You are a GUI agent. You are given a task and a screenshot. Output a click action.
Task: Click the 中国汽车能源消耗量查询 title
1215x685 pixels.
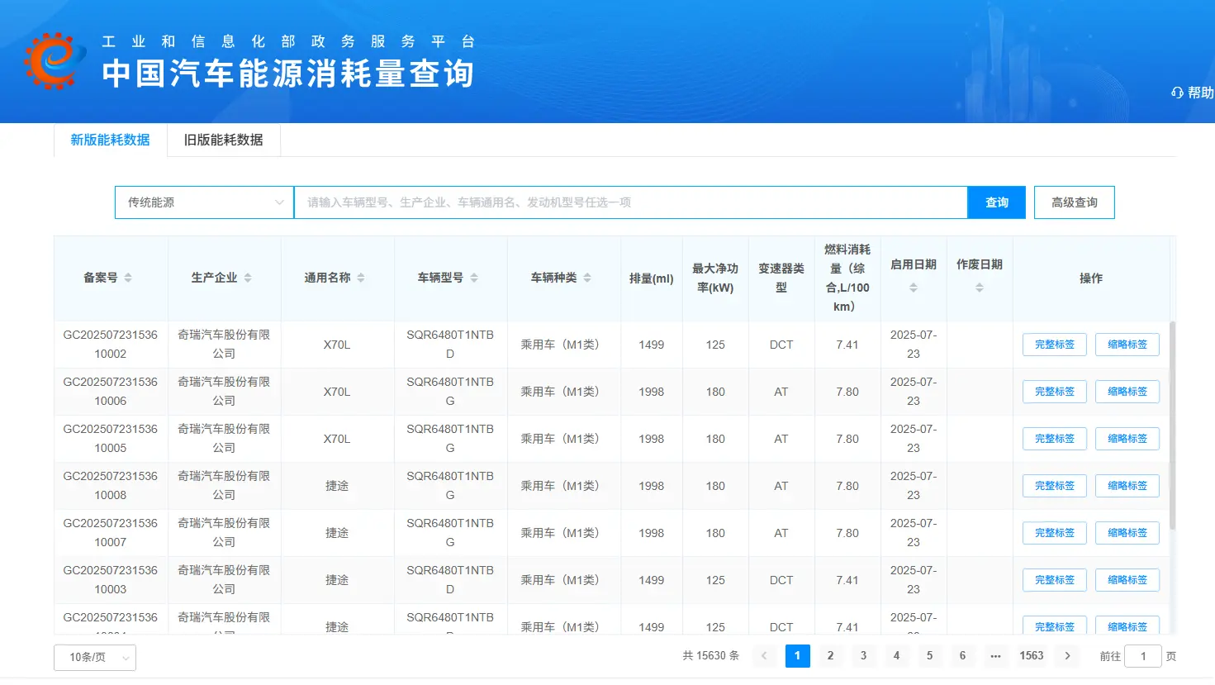click(x=287, y=74)
